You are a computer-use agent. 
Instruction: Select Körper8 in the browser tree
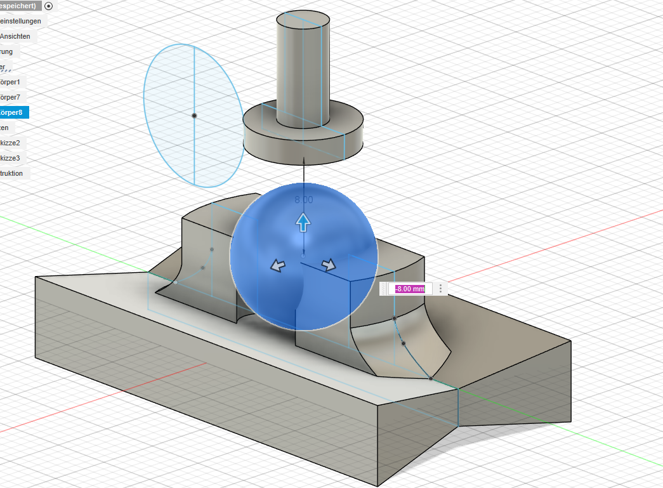13,112
